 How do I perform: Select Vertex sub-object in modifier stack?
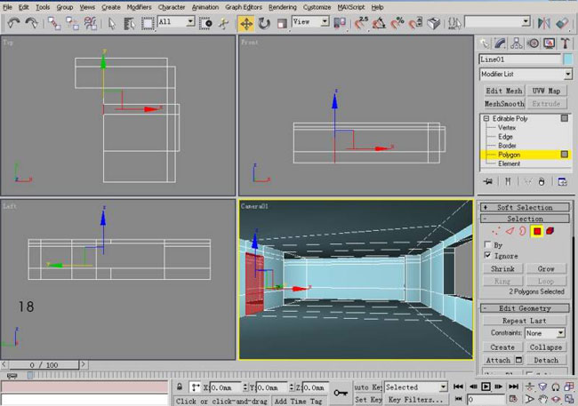[x=507, y=127]
